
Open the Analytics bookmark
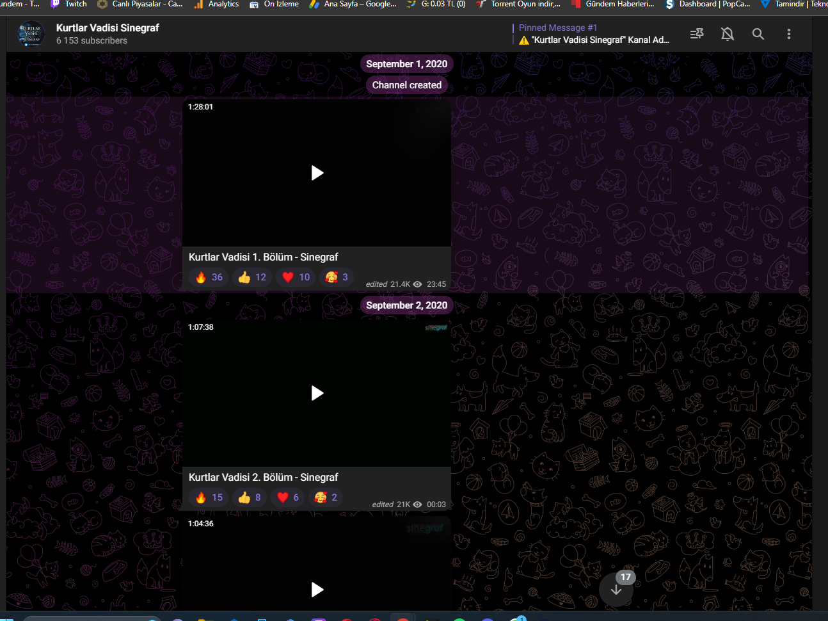pos(216,4)
